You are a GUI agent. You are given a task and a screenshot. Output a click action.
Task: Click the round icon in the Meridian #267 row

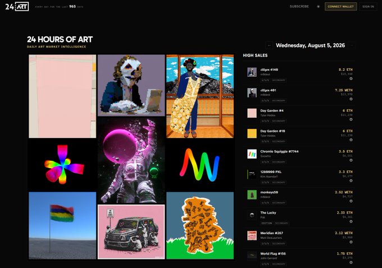coord(351,242)
